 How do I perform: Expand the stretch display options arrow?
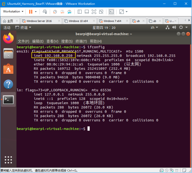127,12
